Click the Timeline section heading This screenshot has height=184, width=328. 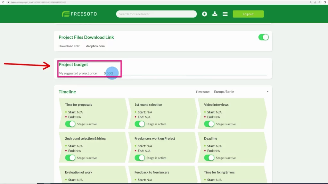(x=67, y=92)
